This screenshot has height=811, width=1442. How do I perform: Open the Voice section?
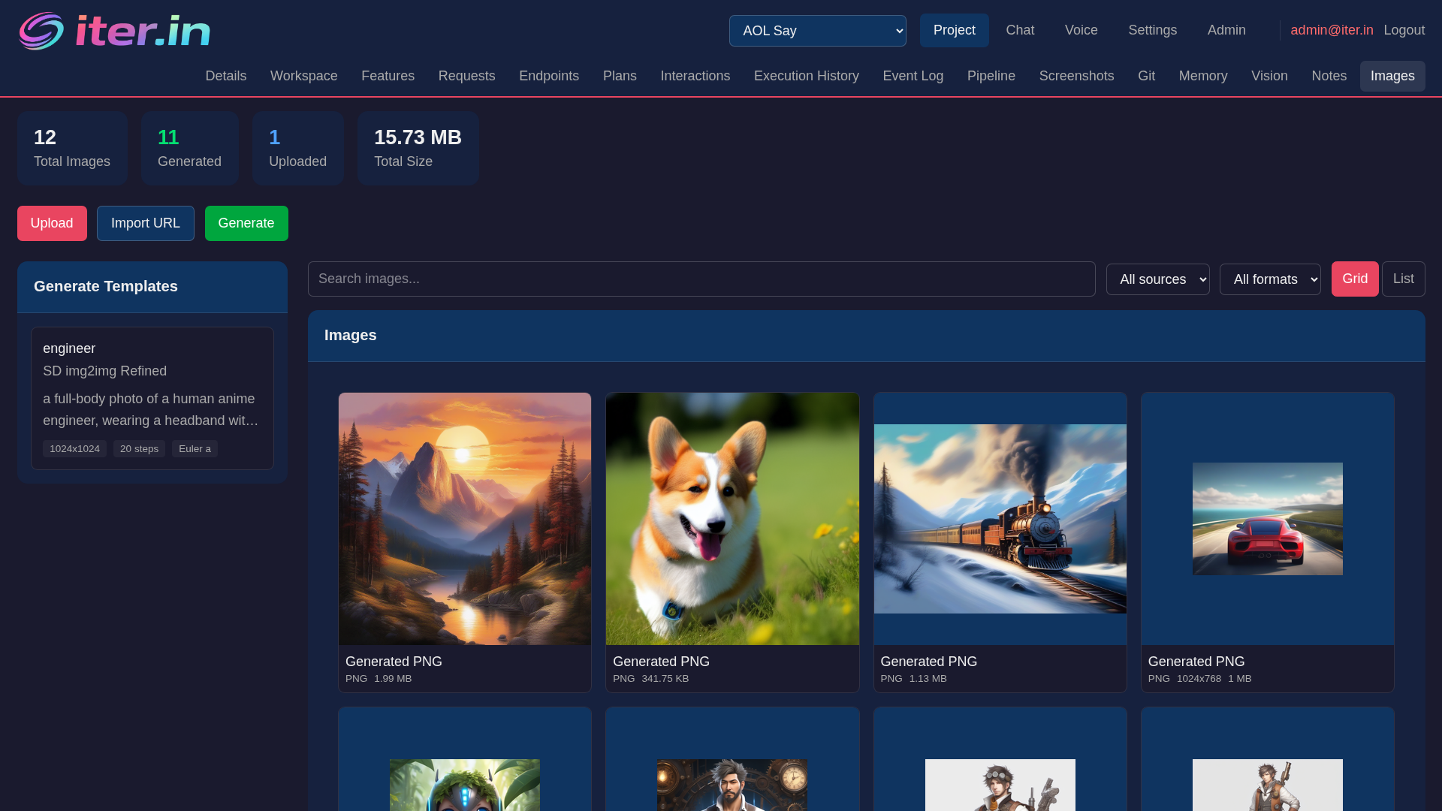[1081, 30]
